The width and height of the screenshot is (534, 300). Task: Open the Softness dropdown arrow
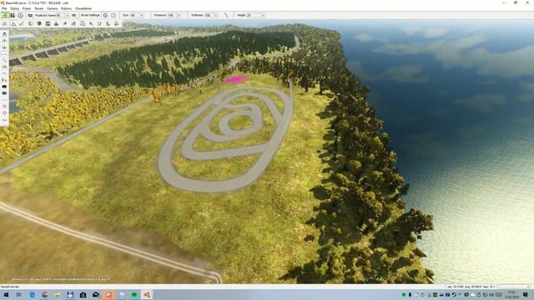(215, 15)
